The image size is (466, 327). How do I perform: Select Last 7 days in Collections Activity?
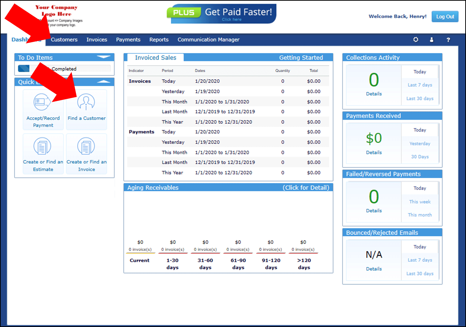420,85
